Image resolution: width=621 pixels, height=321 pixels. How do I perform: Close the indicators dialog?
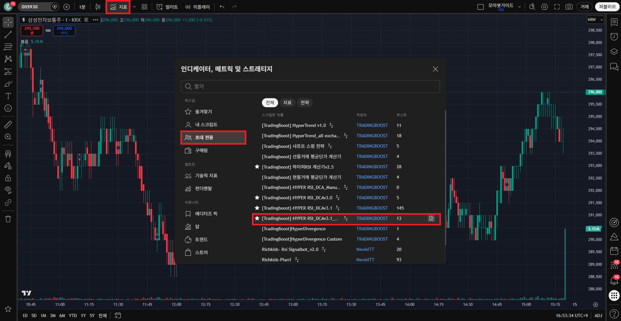pyautogui.click(x=435, y=69)
